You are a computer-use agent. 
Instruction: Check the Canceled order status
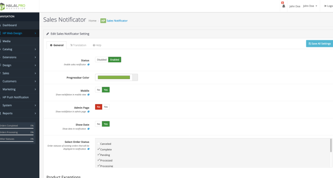tap(98, 144)
